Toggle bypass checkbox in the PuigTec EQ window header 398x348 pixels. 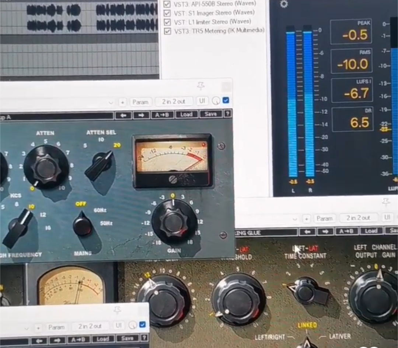pyautogui.click(x=226, y=100)
